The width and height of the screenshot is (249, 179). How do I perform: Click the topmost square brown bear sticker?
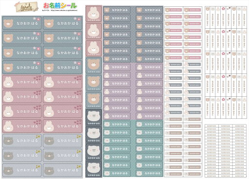pos(93,65)
